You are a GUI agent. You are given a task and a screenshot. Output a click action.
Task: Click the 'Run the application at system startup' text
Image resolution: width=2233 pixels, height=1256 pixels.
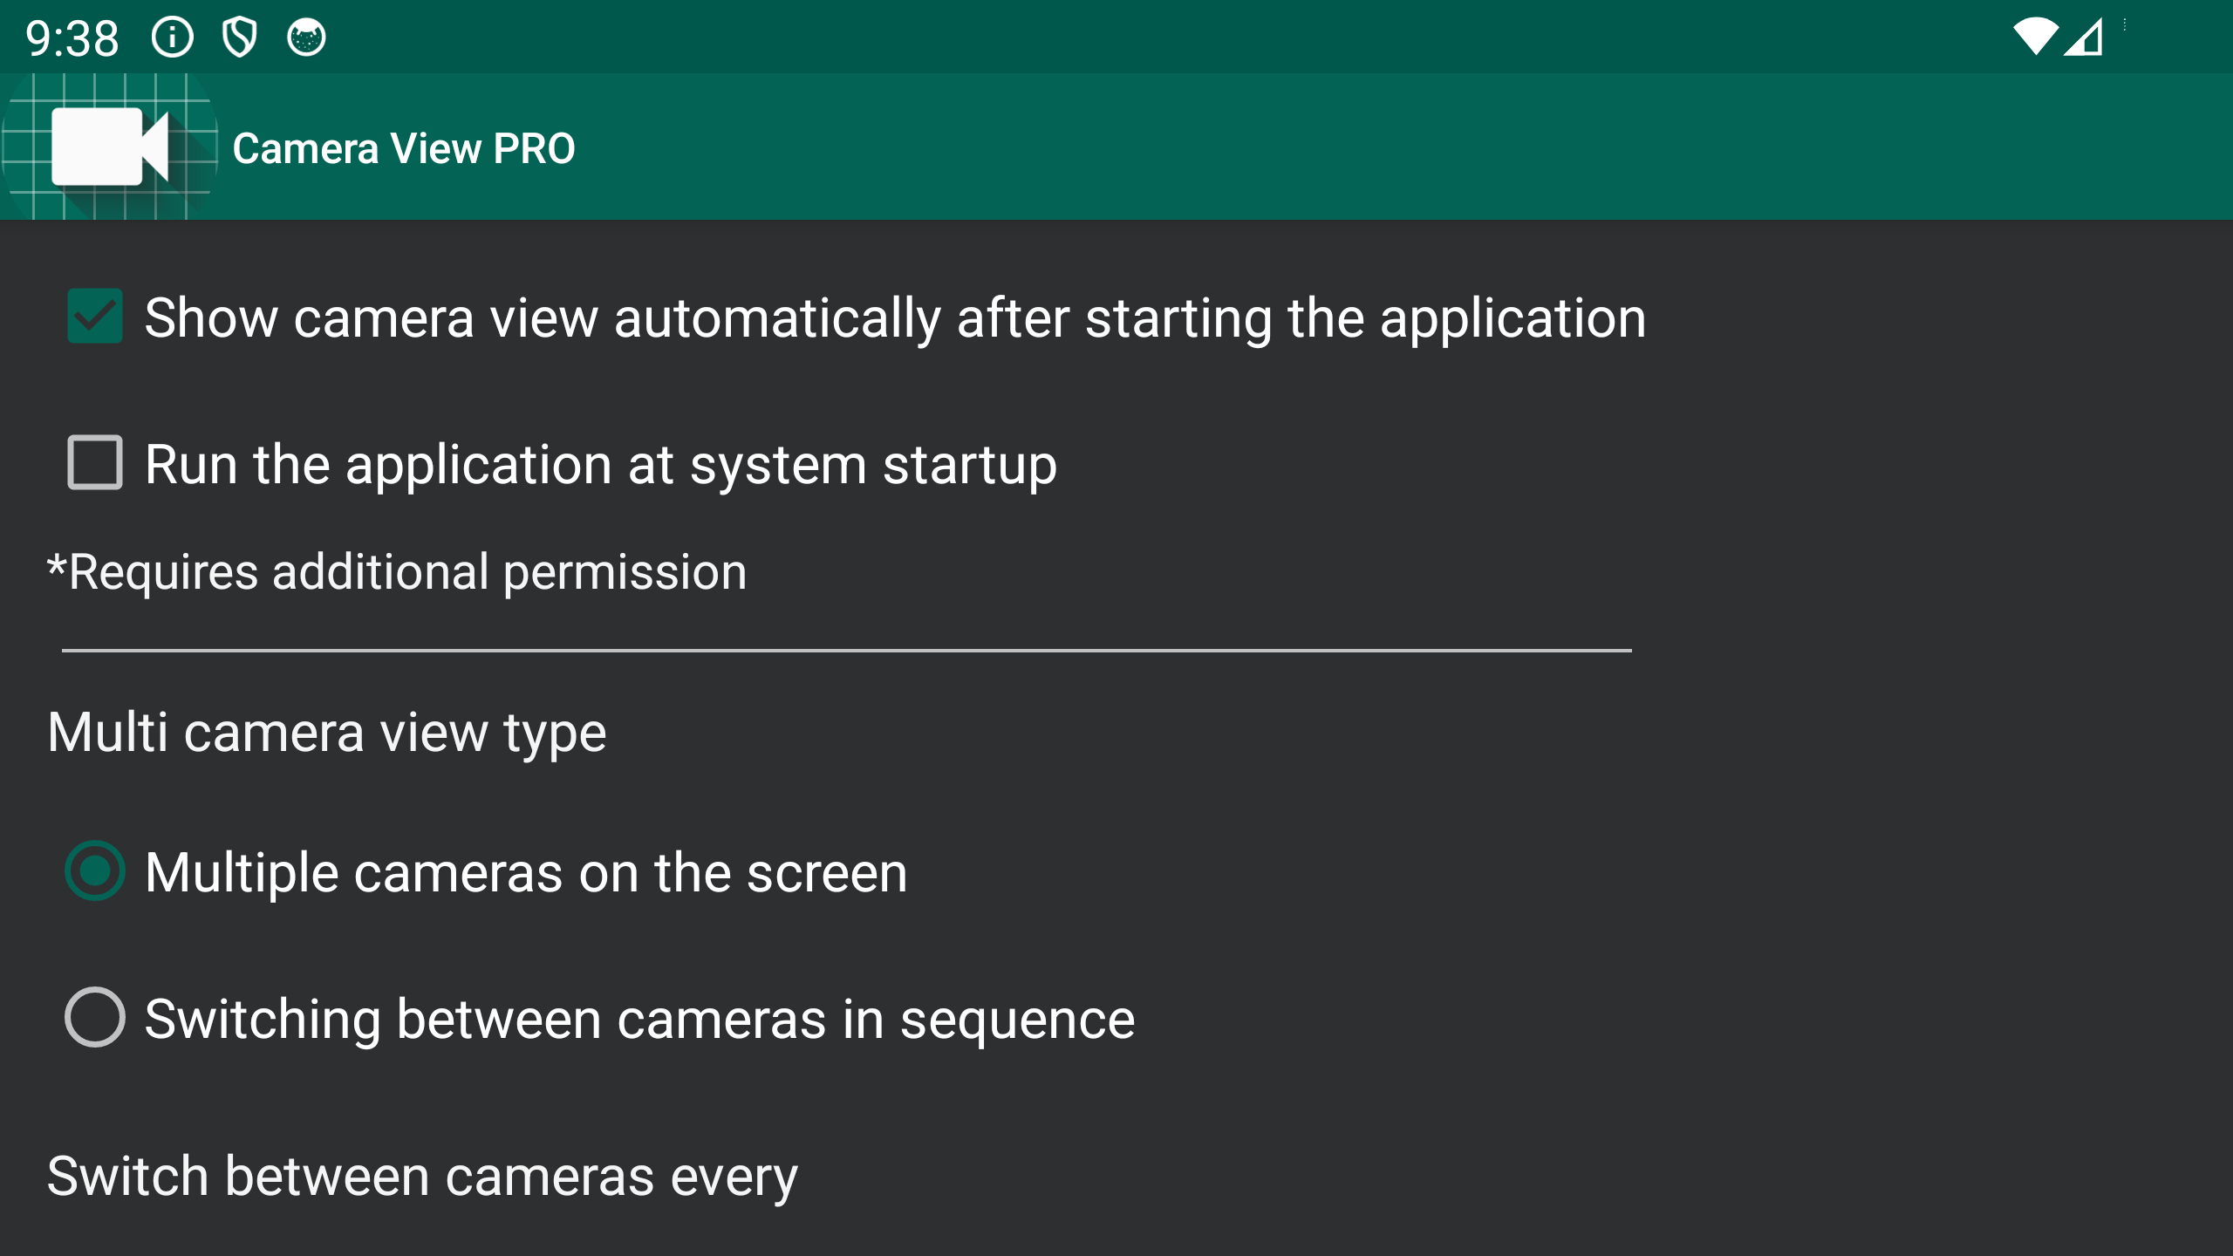click(x=601, y=464)
